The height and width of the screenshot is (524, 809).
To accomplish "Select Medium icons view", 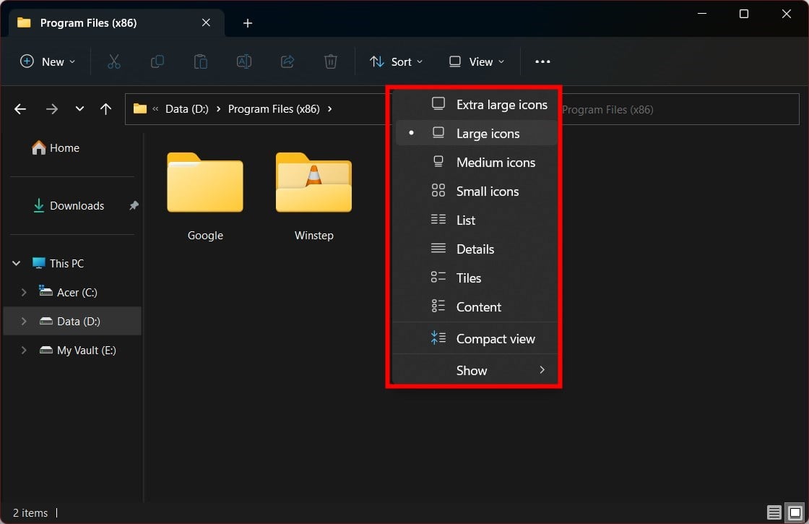I will [x=476, y=162].
